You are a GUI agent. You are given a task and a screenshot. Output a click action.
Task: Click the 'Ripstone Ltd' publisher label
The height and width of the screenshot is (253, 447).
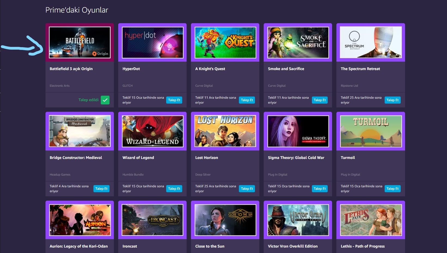[x=349, y=86]
